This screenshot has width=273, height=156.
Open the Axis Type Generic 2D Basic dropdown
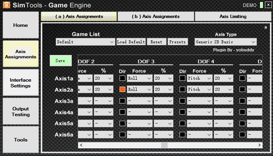225,42
